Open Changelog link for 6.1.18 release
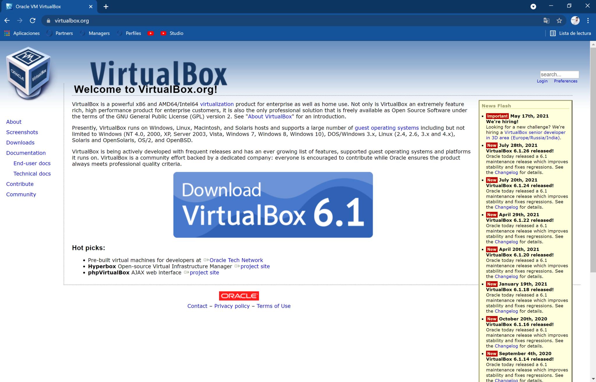 506,311
